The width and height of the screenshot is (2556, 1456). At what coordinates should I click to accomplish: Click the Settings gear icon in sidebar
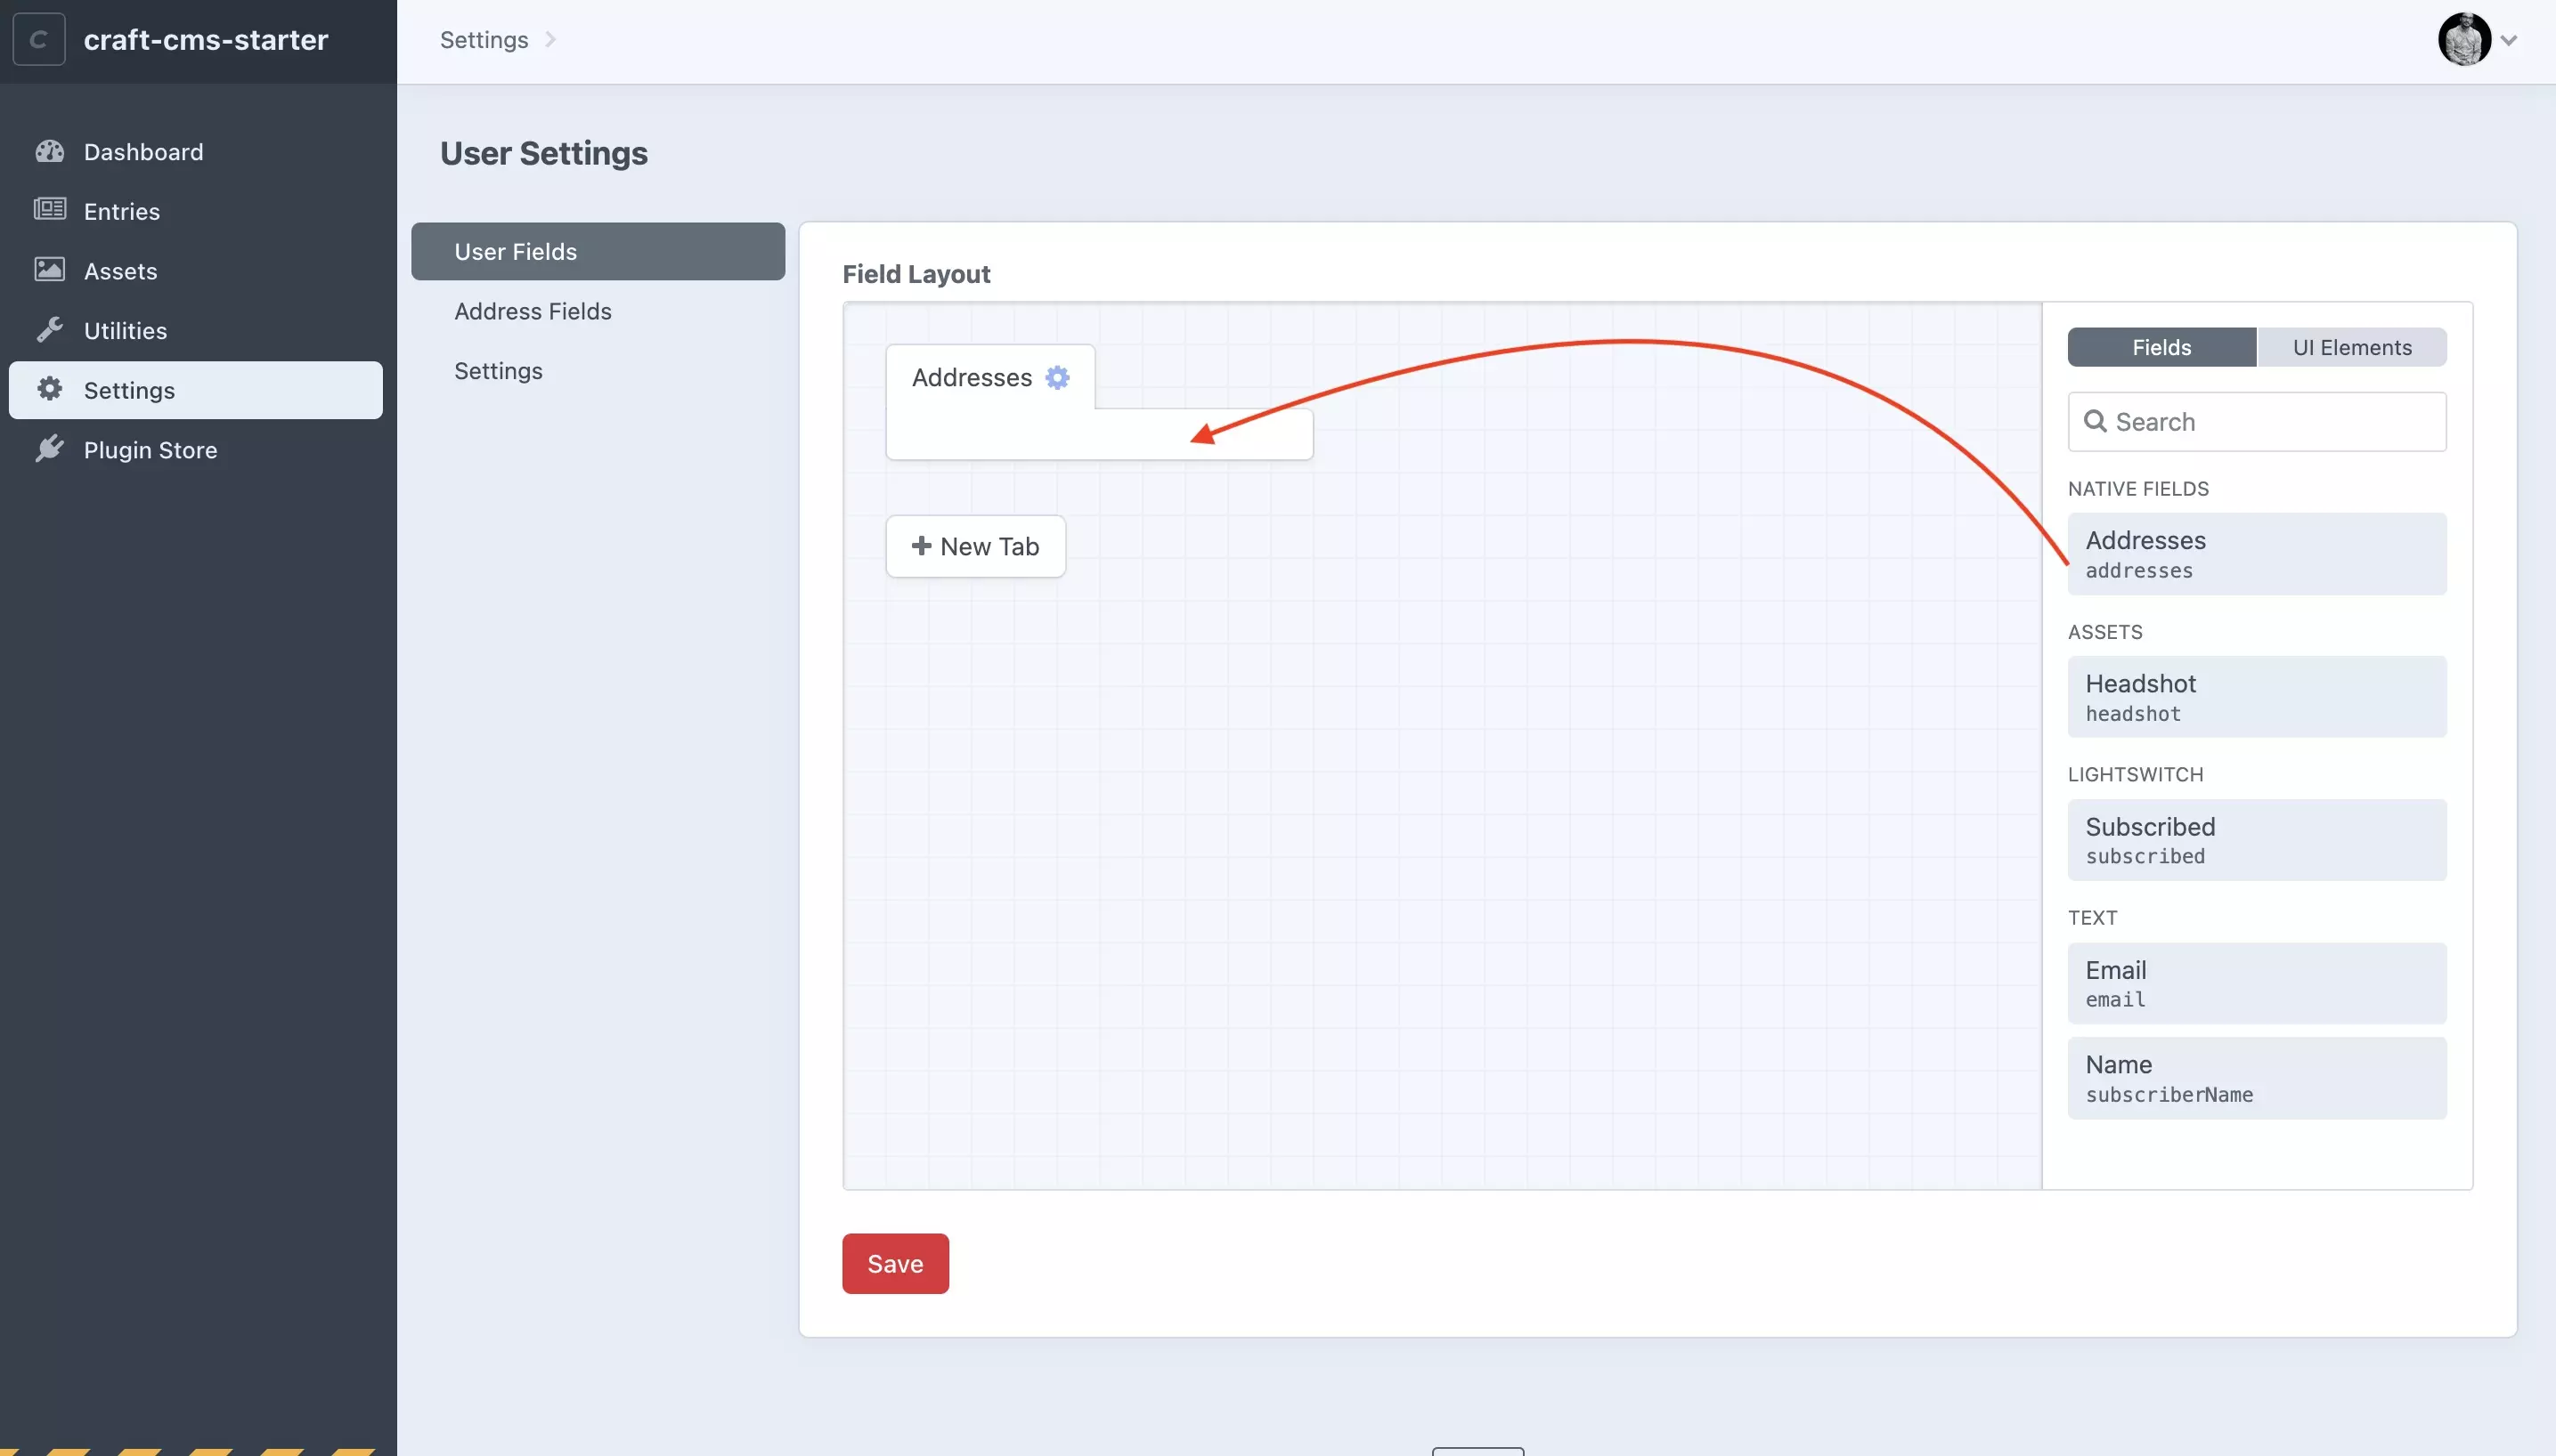(x=49, y=389)
